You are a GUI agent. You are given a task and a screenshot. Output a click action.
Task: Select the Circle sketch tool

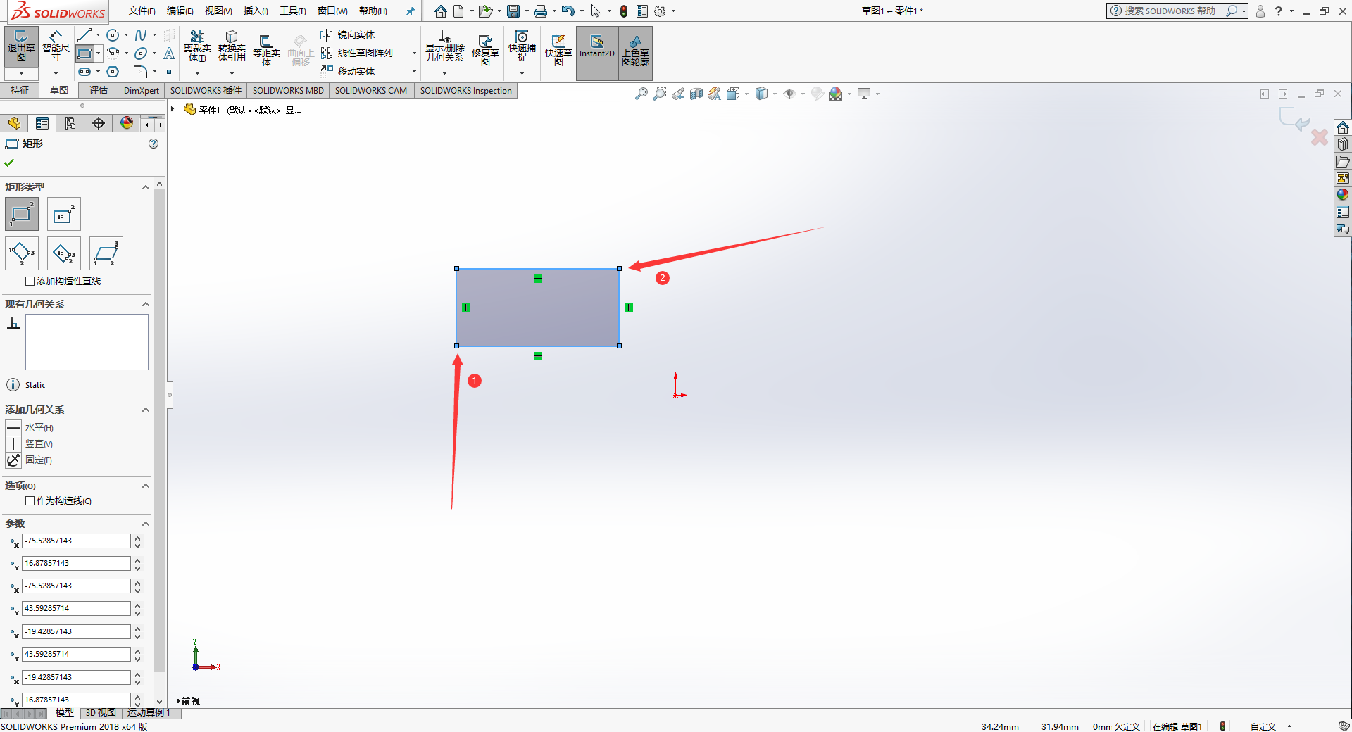coord(113,35)
